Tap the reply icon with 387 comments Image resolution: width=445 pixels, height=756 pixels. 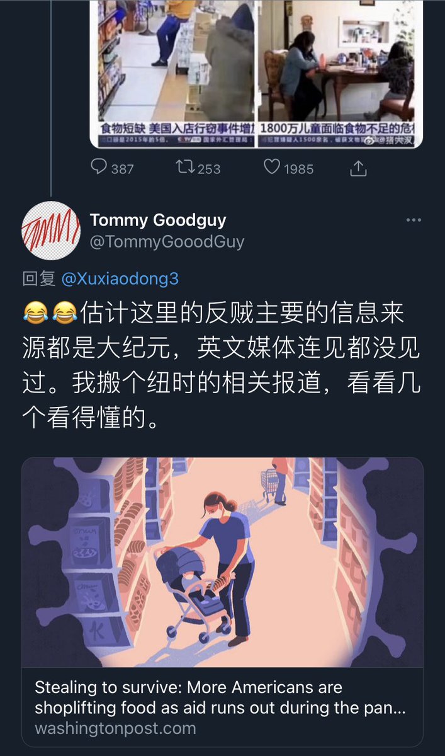point(99,168)
